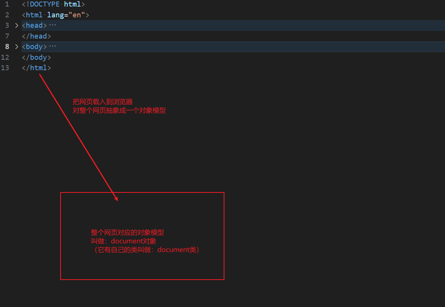Place cursor on the </html> closing tag

tap(36, 68)
